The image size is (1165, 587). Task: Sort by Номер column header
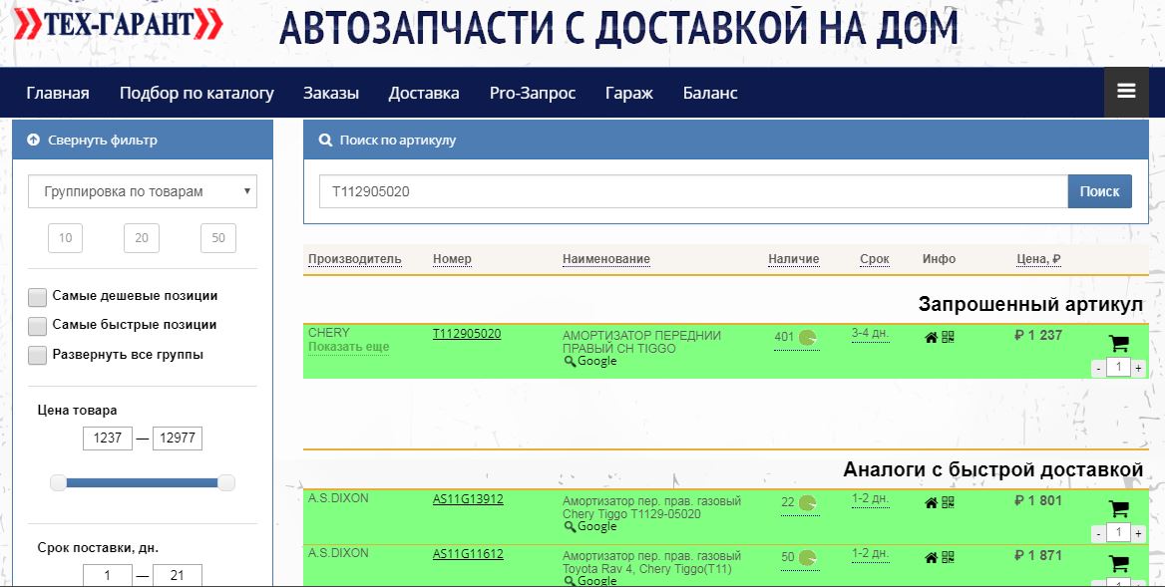click(453, 259)
